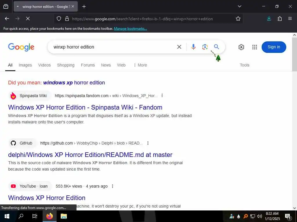Viewport: 297px width, 222px height.
Task: Expand the list all tabs chevron
Action: pyautogui.click(x=239, y=6)
